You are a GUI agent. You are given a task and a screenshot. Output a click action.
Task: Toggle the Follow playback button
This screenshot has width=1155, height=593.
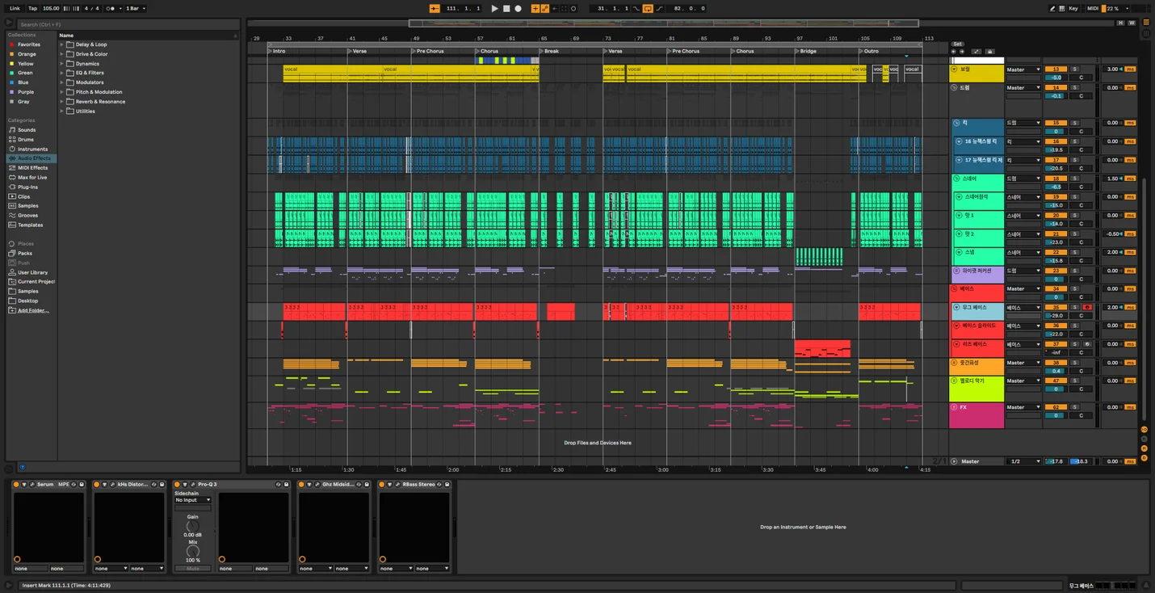[434, 8]
